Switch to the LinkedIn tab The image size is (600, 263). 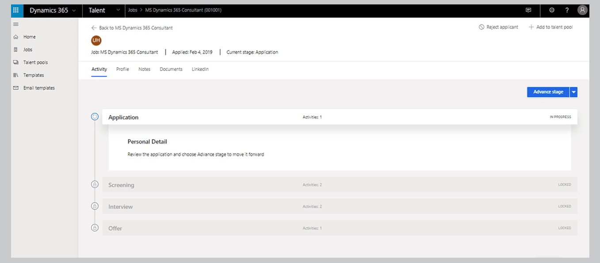pyautogui.click(x=200, y=69)
